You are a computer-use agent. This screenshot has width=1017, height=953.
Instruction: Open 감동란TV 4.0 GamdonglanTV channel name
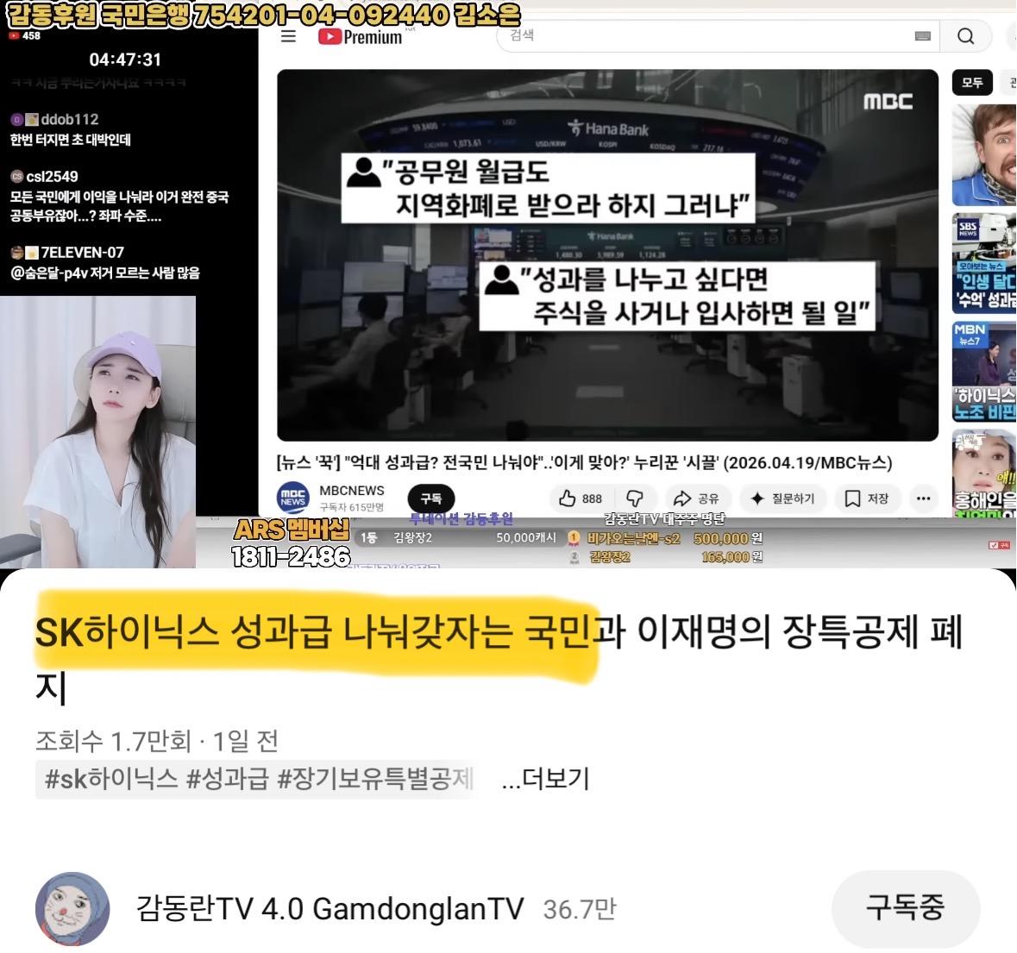330,909
